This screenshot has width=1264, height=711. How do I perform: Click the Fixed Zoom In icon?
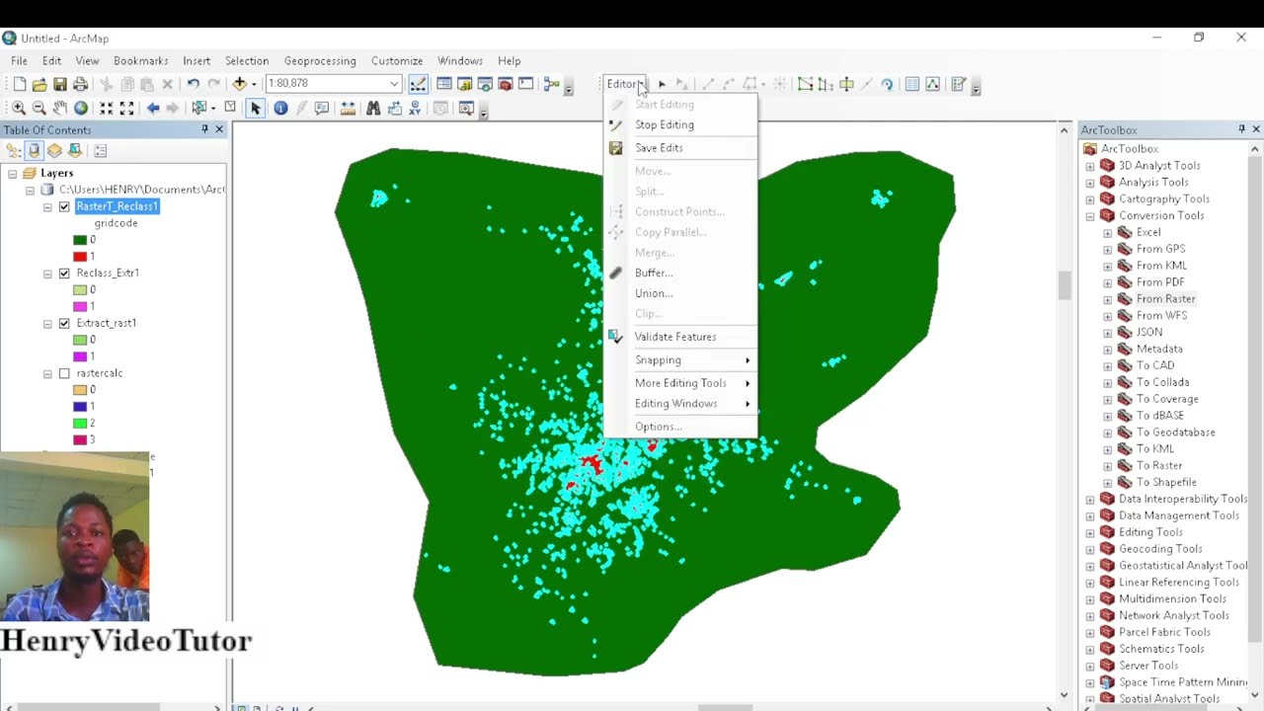[x=107, y=109]
